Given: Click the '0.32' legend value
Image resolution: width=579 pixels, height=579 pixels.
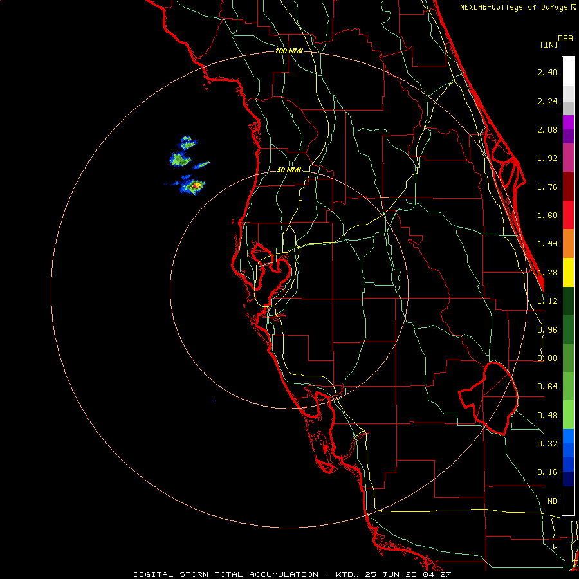Looking at the screenshot, I should pyautogui.click(x=547, y=444).
